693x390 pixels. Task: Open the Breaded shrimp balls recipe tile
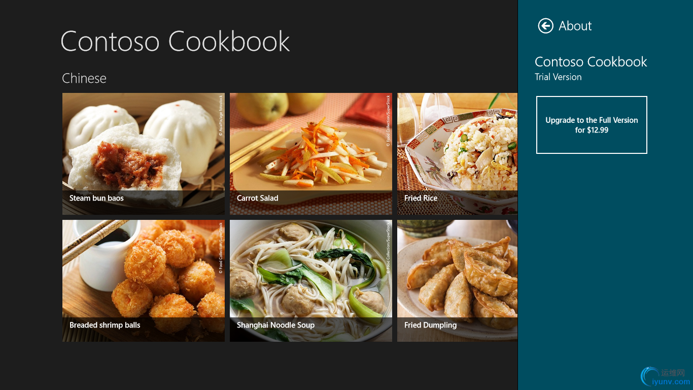pos(144,281)
